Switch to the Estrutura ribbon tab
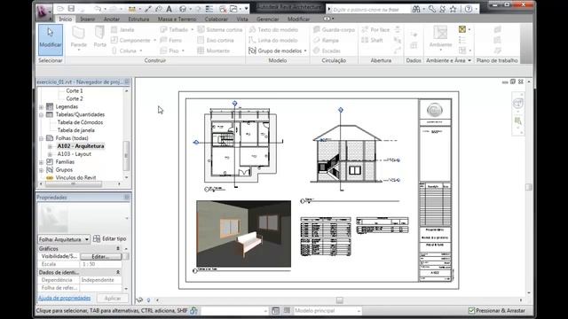The image size is (568, 319). [138, 19]
